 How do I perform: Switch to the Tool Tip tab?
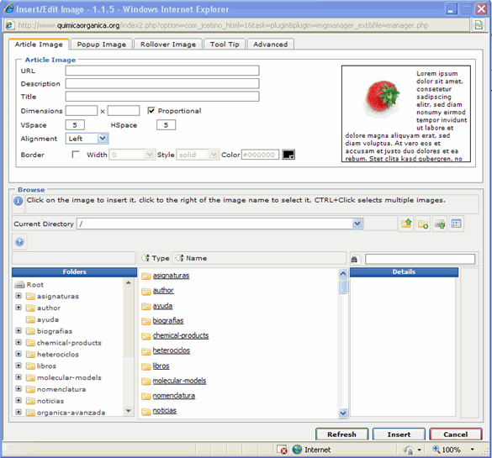(225, 45)
